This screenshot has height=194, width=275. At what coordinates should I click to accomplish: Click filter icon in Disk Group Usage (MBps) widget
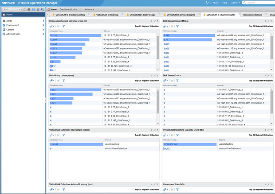pyautogui.click(x=177, y=26)
